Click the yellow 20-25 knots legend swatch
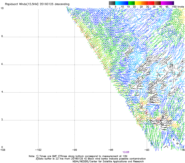Screen dimensions: 185x163 point(138,3)
